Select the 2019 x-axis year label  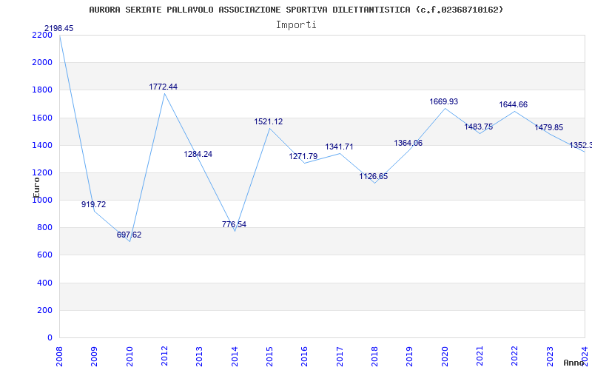(410, 356)
